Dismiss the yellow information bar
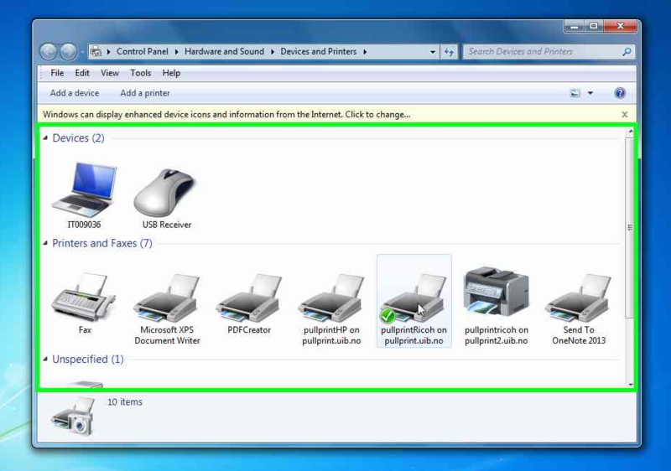Viewport: 671px width, 471px height. point(625,115)
